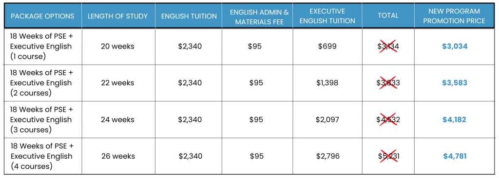Select ENGLISH ADMIN & MATERIALS FEE header

tap(259, 16)
